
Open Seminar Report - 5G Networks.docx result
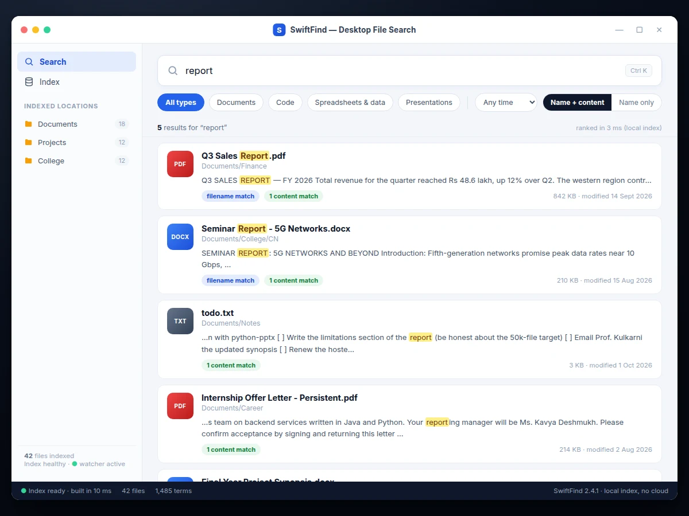409,255
